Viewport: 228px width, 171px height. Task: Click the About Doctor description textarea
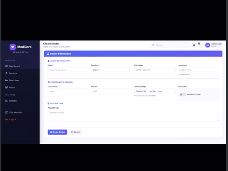click(133, 115)
